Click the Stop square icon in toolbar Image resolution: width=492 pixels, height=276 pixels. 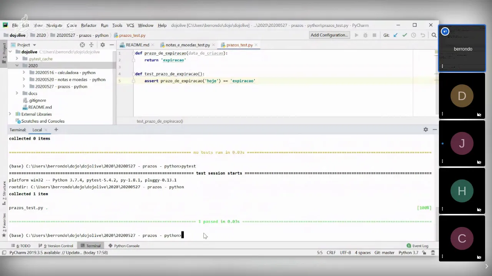(x=374, y=35)
